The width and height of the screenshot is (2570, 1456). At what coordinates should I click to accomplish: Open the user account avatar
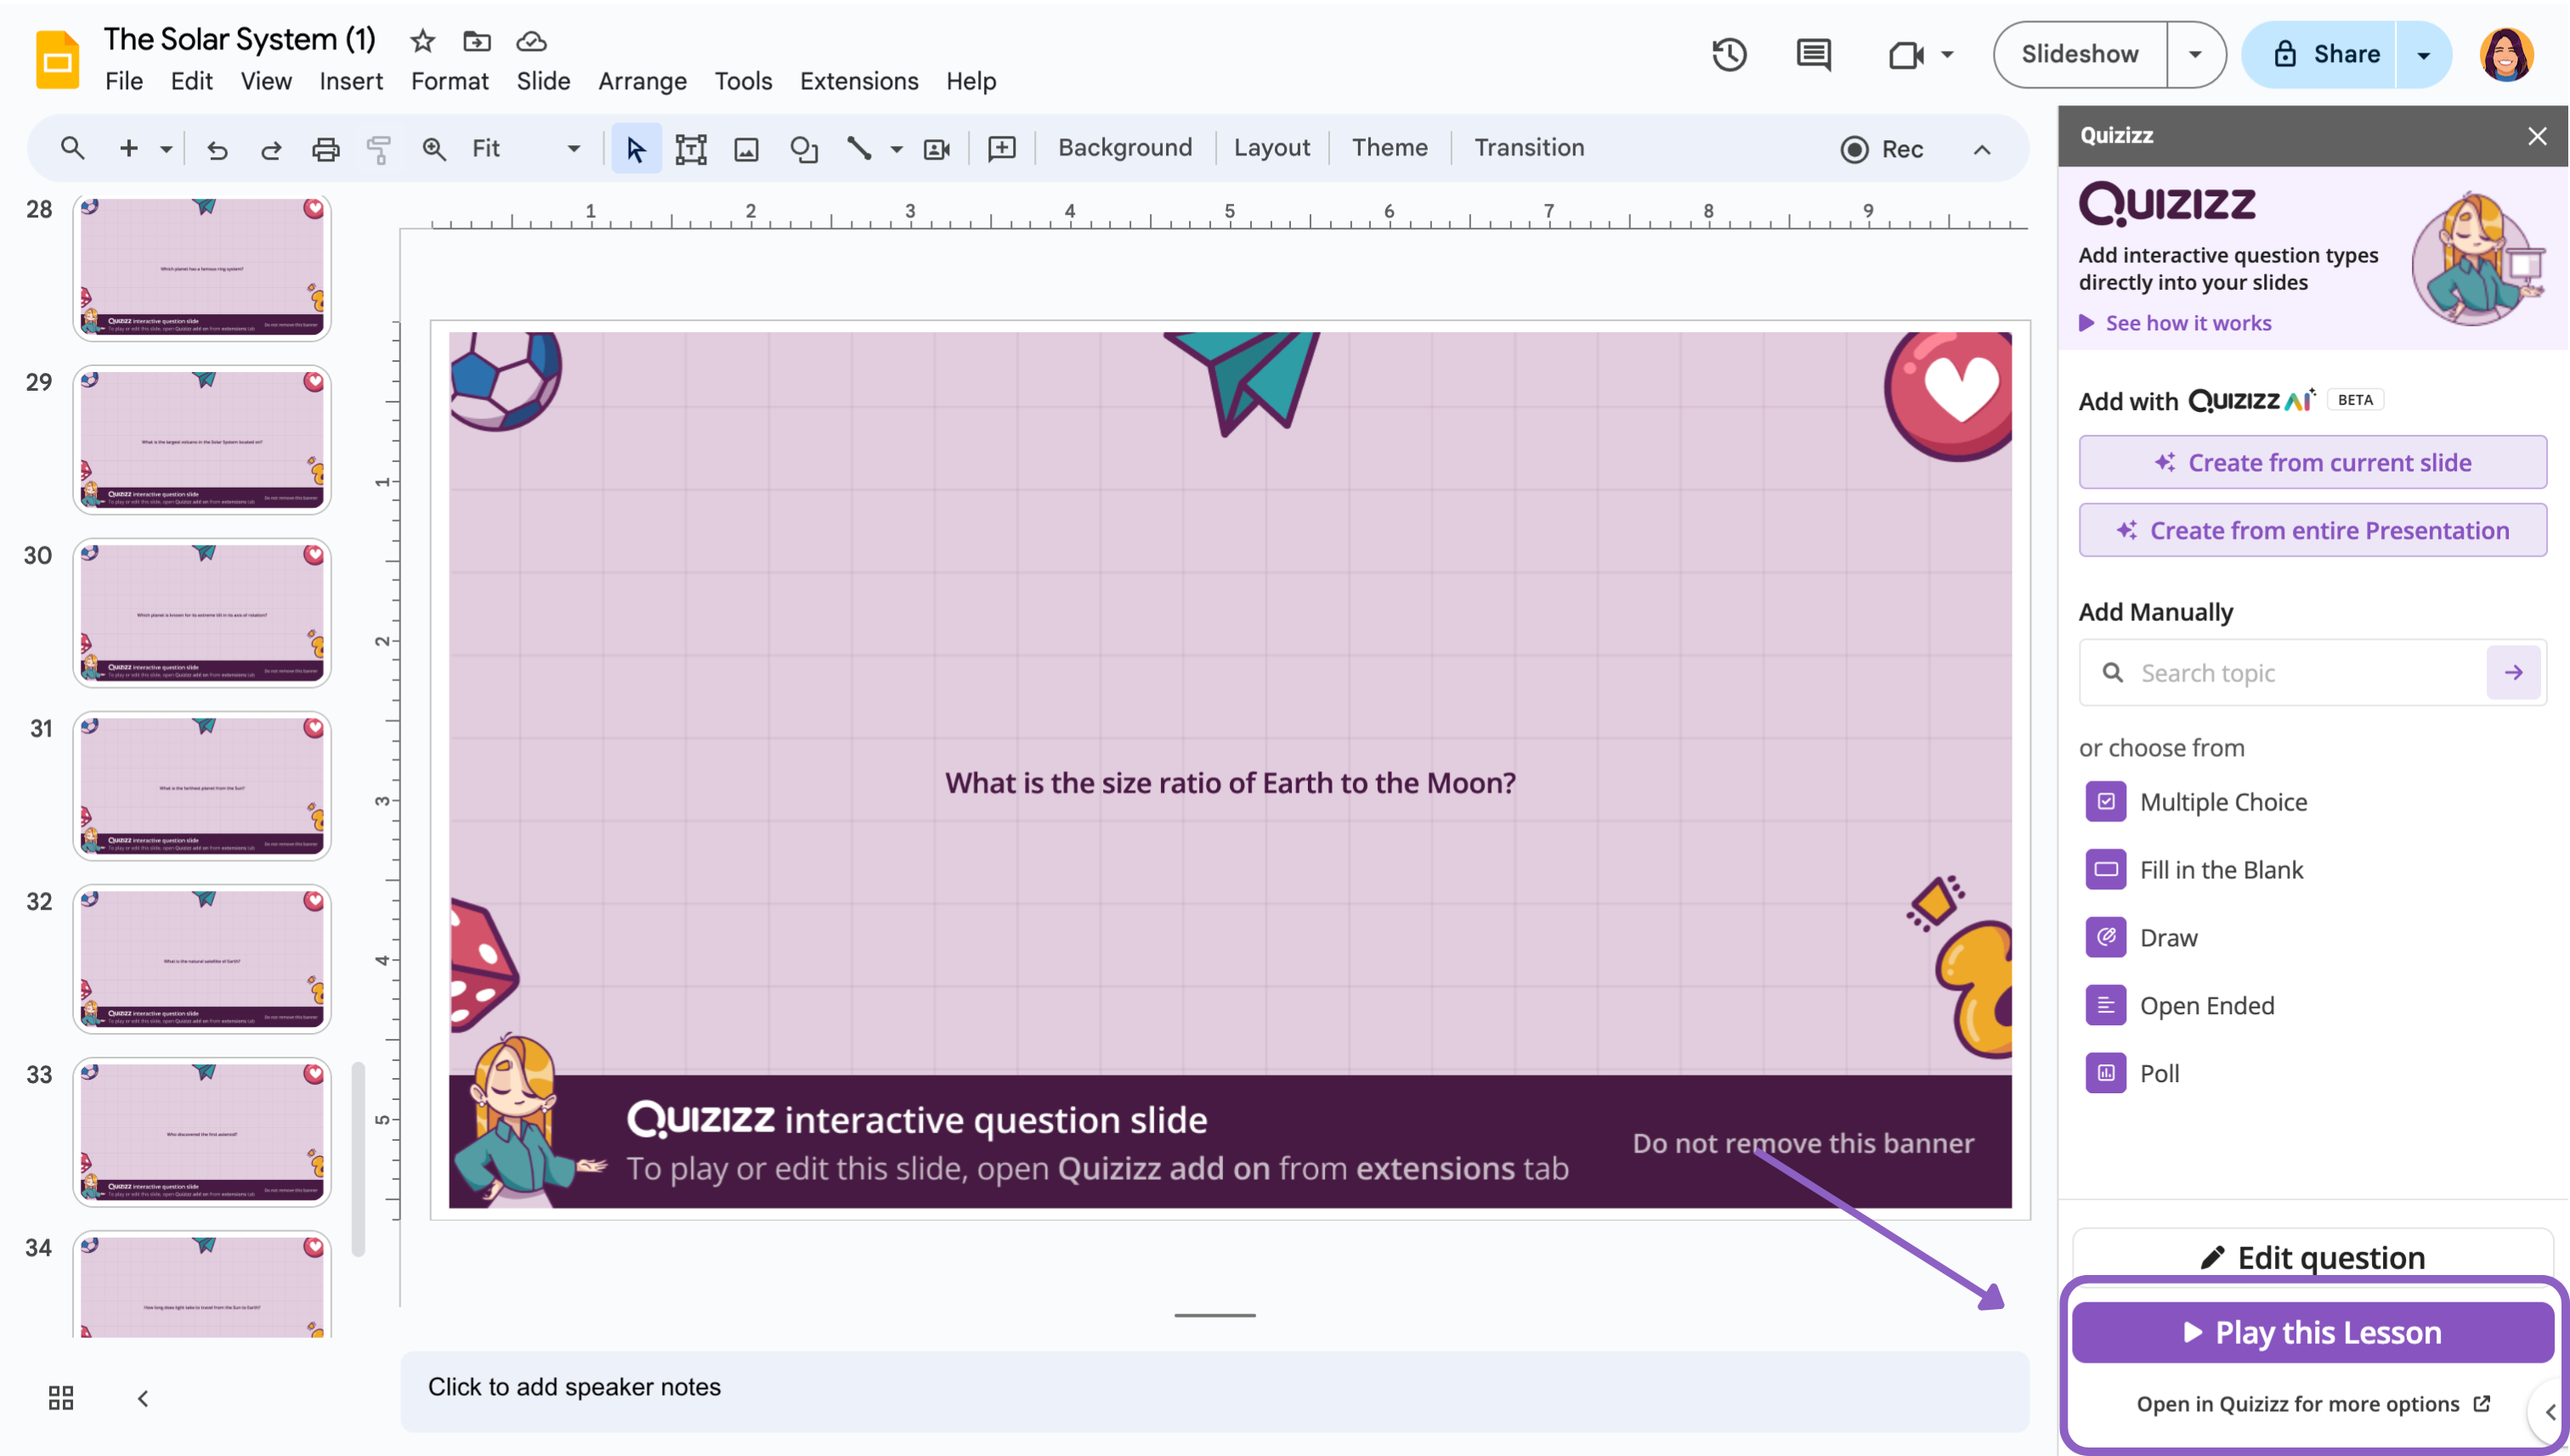coord(2506,54)
